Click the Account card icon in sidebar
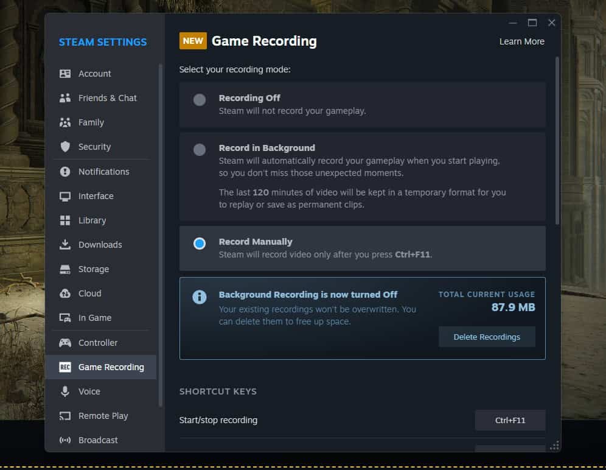Screen dimensions: 606x470 click(65, 74)
